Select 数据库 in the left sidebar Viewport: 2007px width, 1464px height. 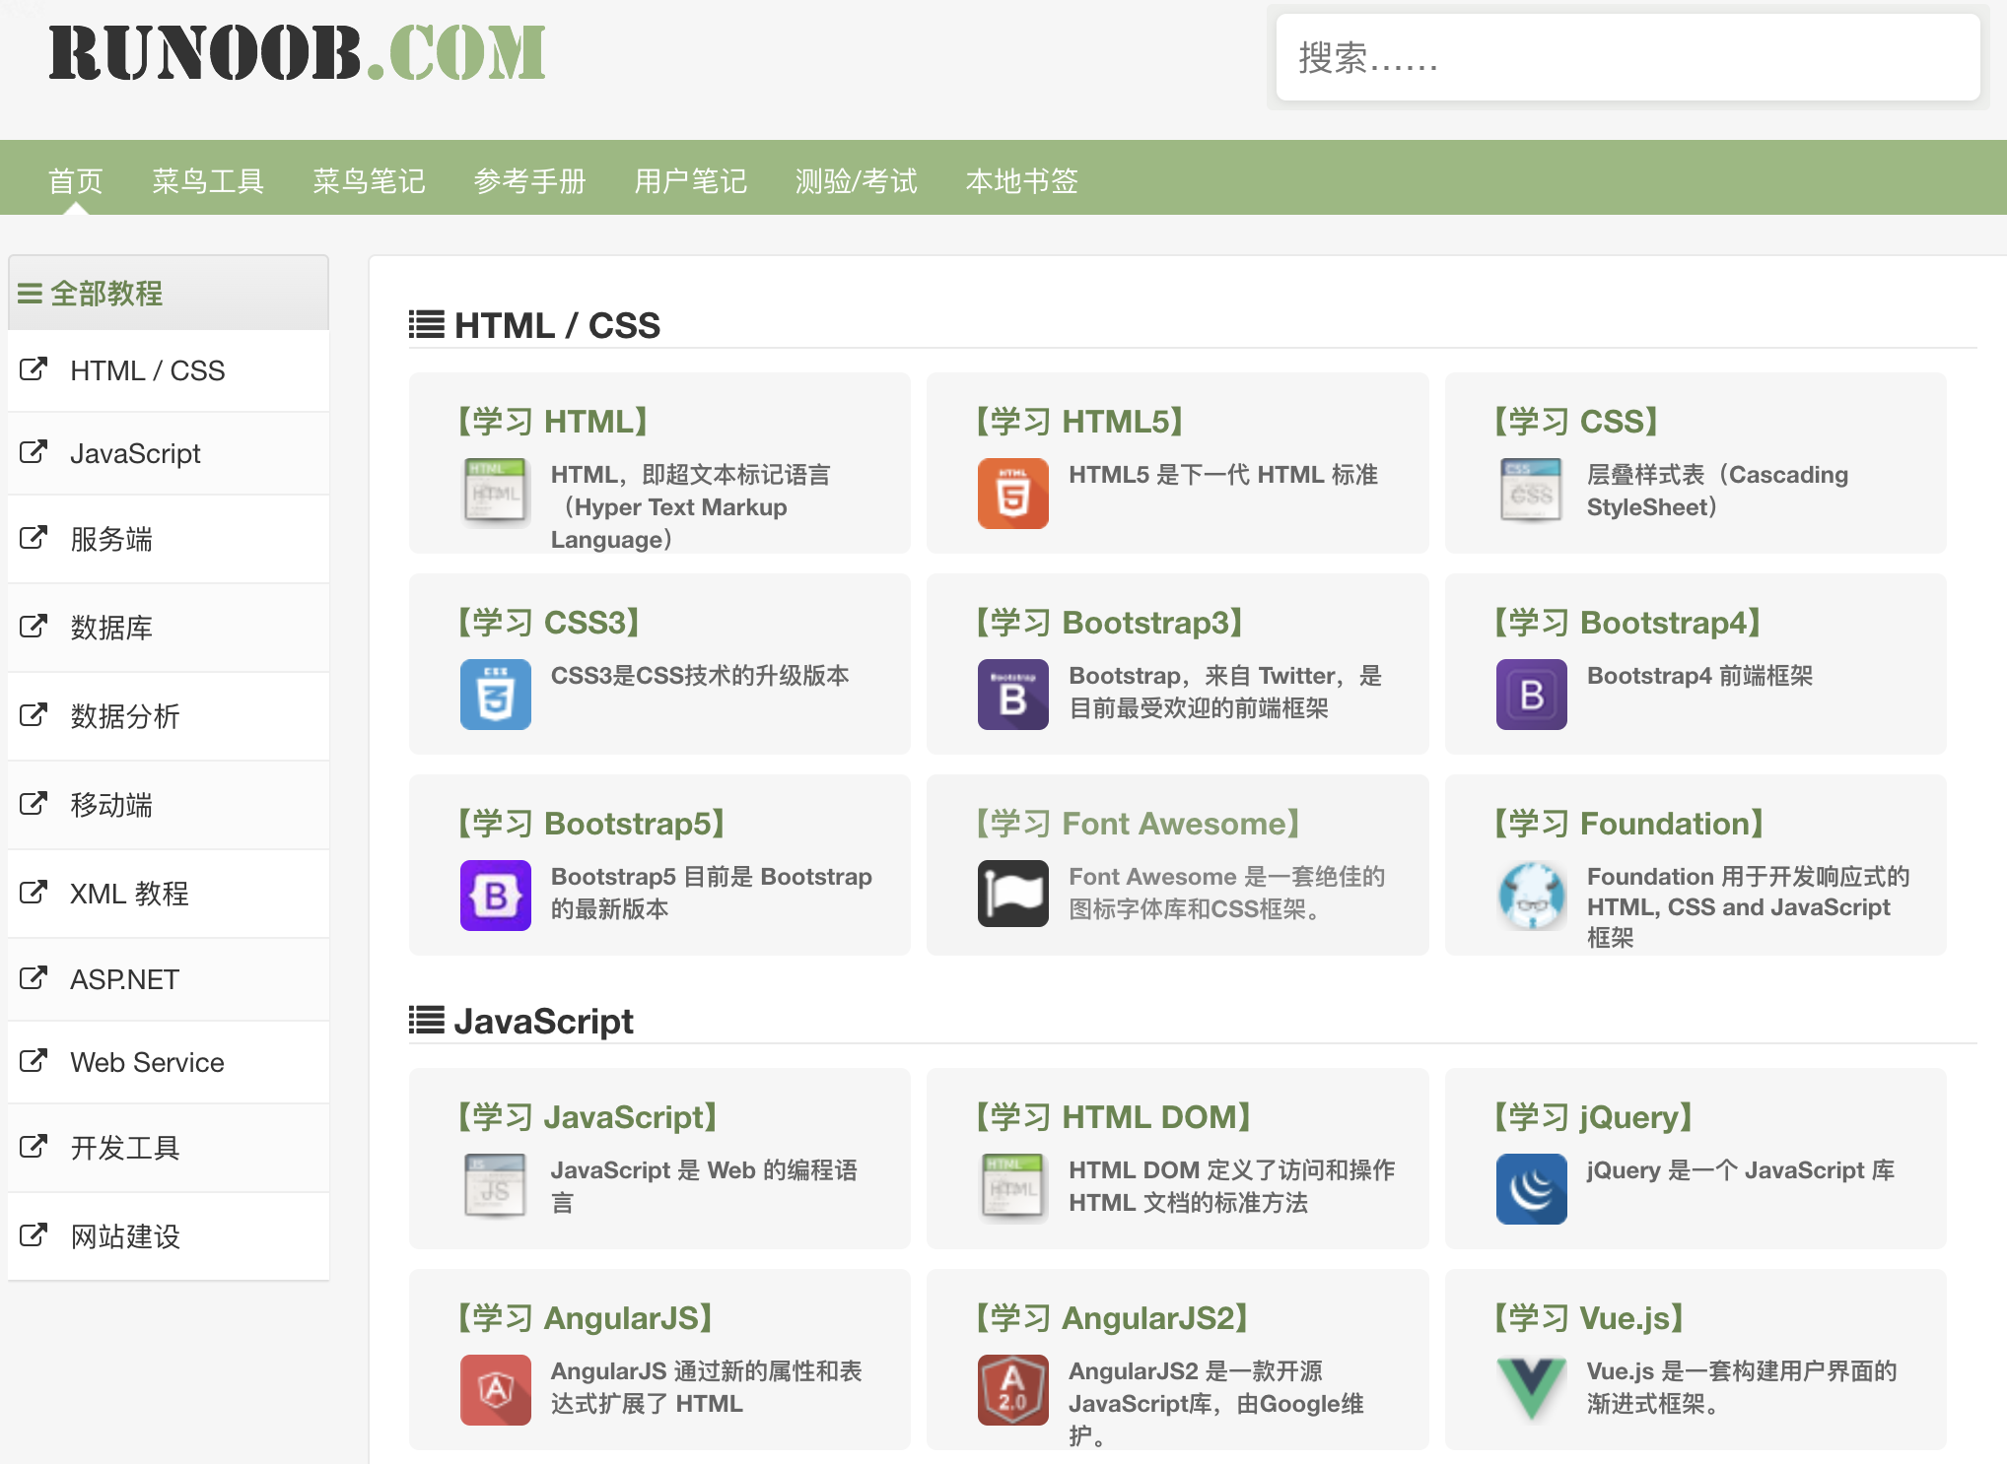(110, 629)
